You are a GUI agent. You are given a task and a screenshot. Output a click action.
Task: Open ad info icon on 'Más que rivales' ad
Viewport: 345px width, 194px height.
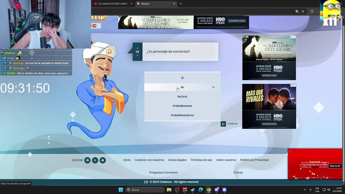point(292,85)
